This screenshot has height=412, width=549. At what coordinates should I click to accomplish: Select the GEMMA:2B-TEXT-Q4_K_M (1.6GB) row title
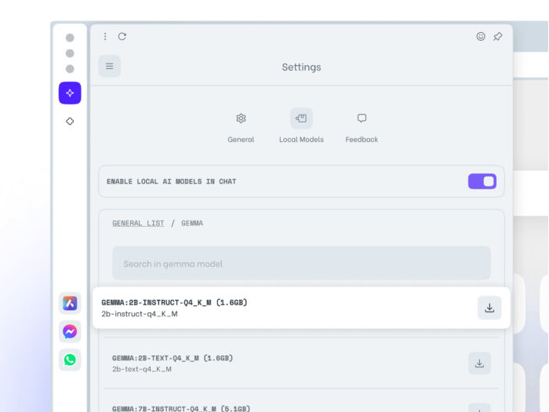173,358
